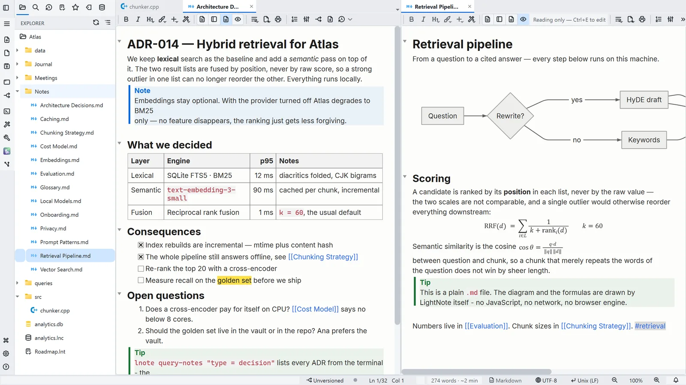Image resolution: width=686 pixels, height=385 pixels.
Task: Print the Architecture Decisions document
Action: (x=278, y=19)
